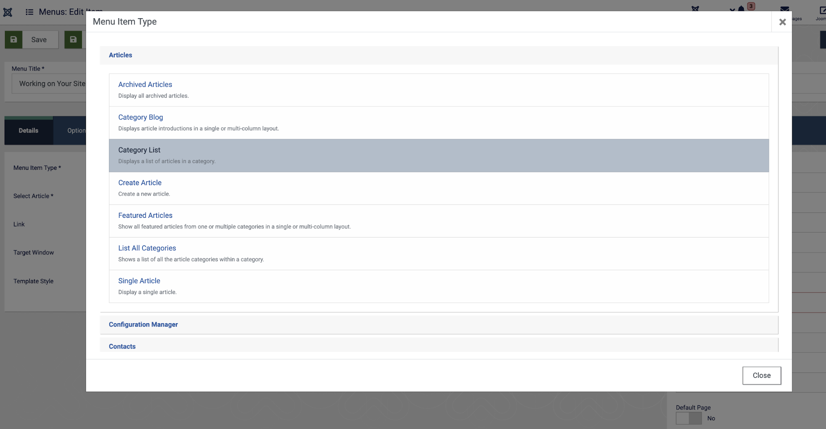The height and width of the screenshot is (429, 826).
Task: Collapse the Articles section header
Action: (x=120, y=55)
